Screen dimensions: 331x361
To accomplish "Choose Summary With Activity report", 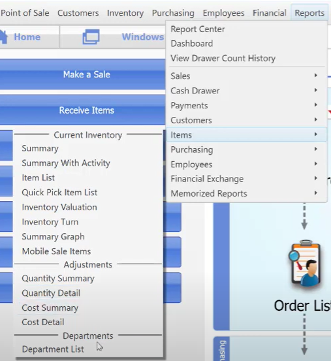I will (x=66, y=163).
